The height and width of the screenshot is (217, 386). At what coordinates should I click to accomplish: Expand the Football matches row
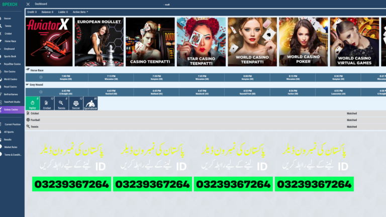tap(35, 120)
